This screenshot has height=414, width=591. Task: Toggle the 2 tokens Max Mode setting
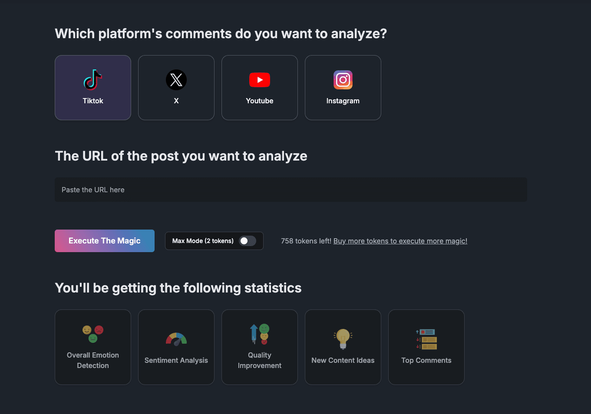[248, 241]
